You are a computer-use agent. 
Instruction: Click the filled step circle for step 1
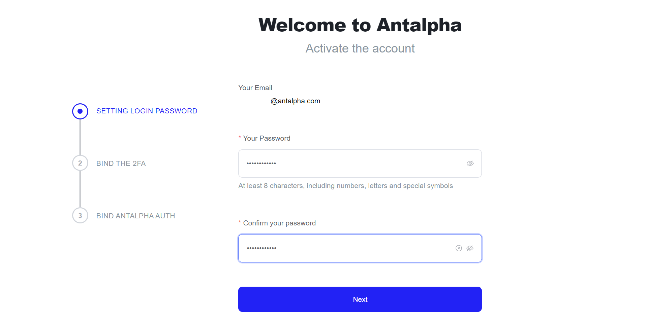[80, 111]
